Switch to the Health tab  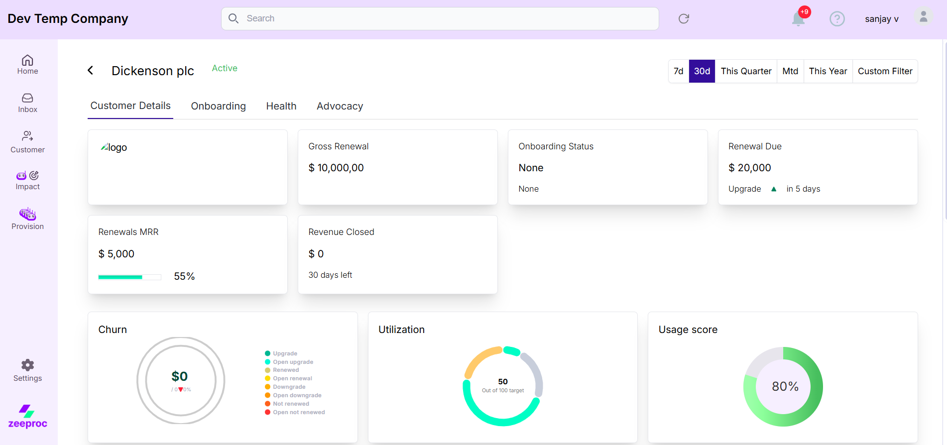[281, 106]
